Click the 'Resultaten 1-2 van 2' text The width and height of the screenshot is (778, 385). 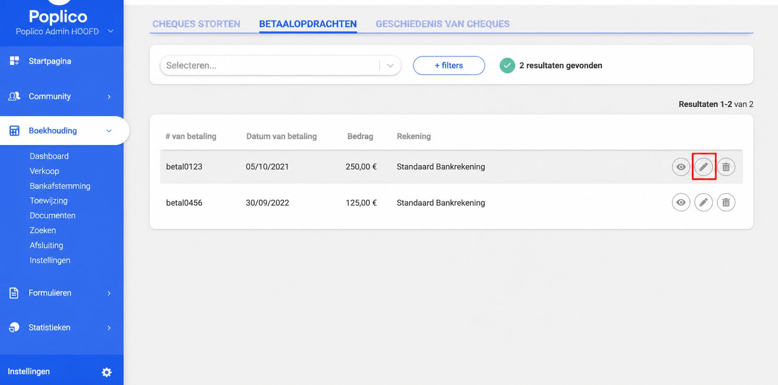pos(716,104)
